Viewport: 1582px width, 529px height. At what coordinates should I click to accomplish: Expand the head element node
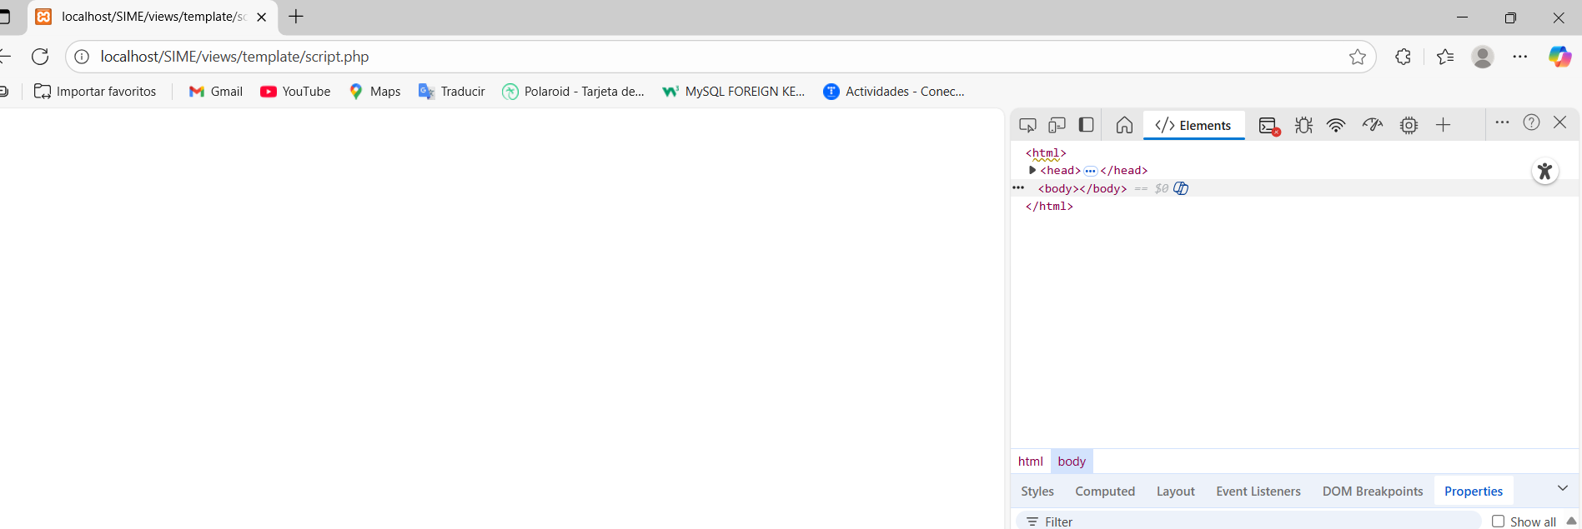1032,170
